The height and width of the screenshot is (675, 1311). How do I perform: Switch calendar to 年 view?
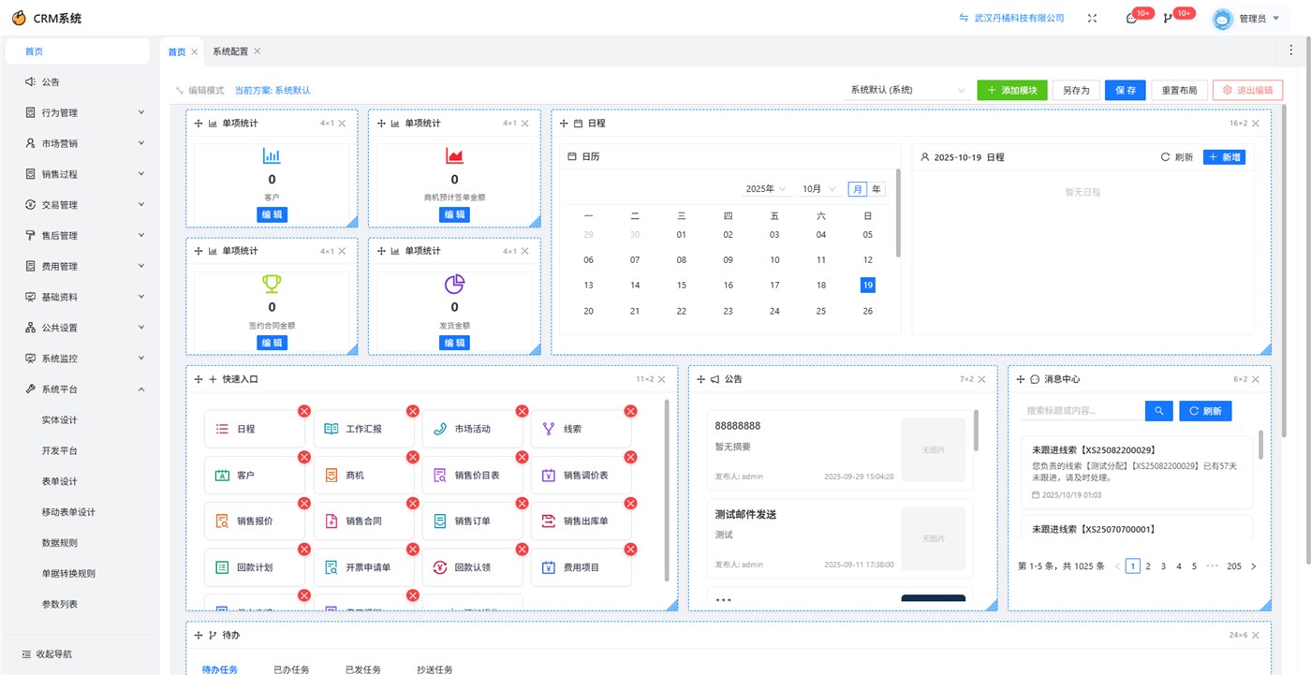876,189
